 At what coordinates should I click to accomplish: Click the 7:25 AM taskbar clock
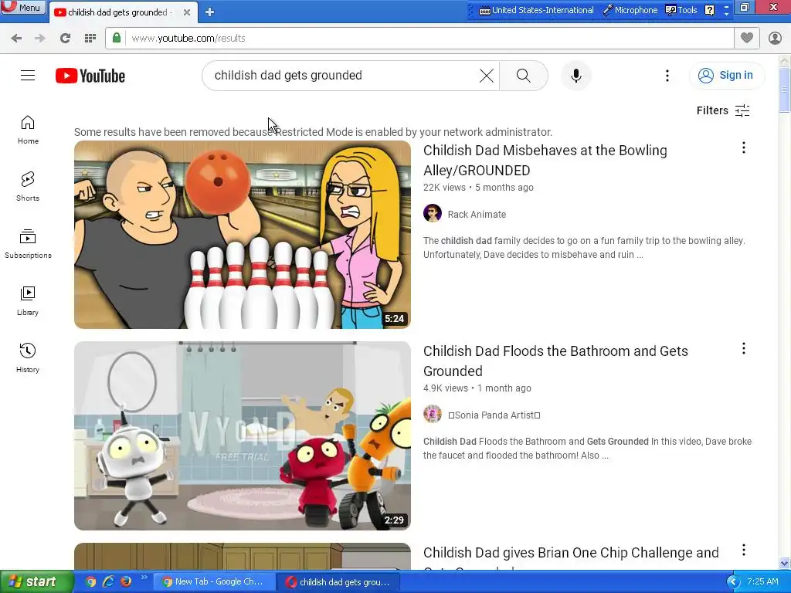click(x=762, y=582)
